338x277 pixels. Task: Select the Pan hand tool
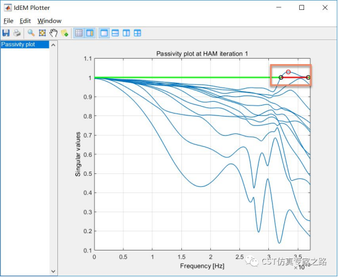pos(53,33)
